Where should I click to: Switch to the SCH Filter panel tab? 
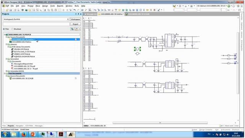pyautogui.click(x=29, y=126)
